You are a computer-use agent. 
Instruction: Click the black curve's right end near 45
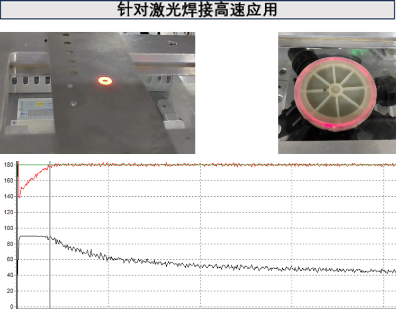[393, 272]
